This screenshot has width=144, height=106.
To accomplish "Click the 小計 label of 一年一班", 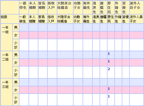I will [16, 45].
